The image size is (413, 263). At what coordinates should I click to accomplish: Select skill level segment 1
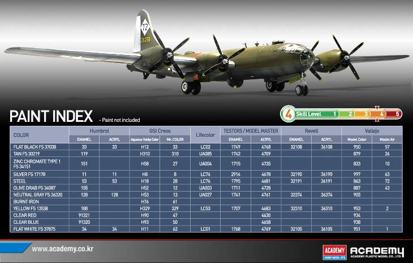coord(335,114)
